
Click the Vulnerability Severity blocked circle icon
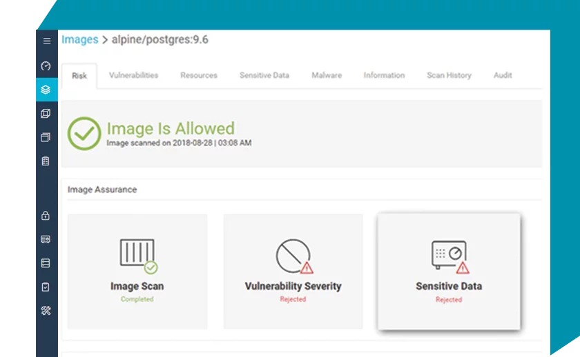pos(294,256)
